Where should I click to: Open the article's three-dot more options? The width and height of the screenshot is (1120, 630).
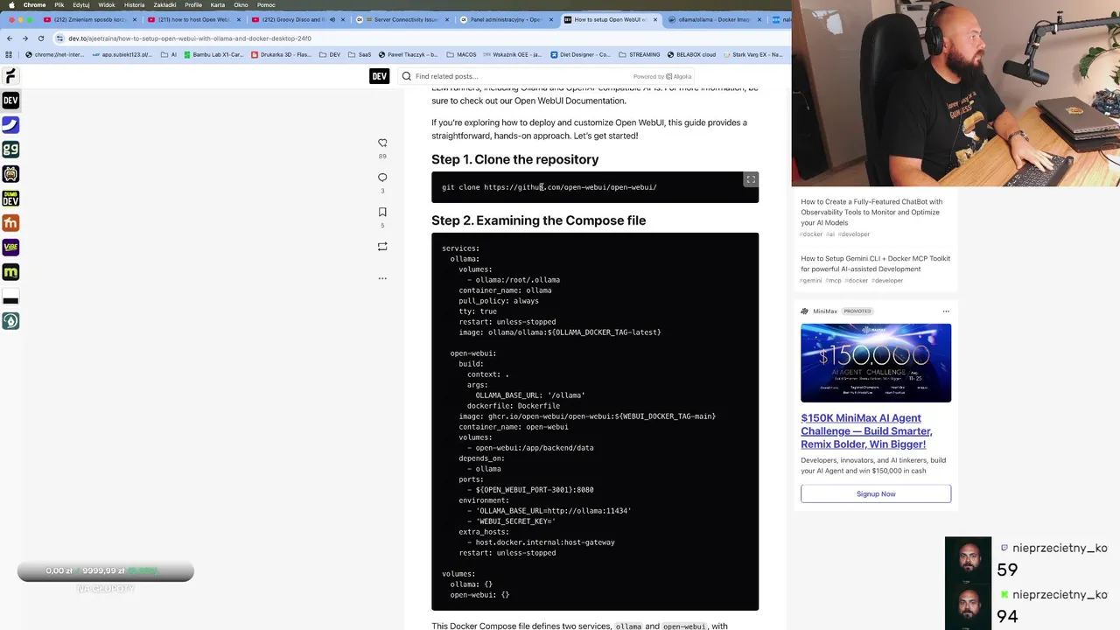click(382, 278)
